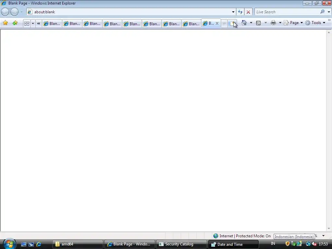Click the Search magnifier icon
Viewport: 332px width, 249px height.
(322, 12)
